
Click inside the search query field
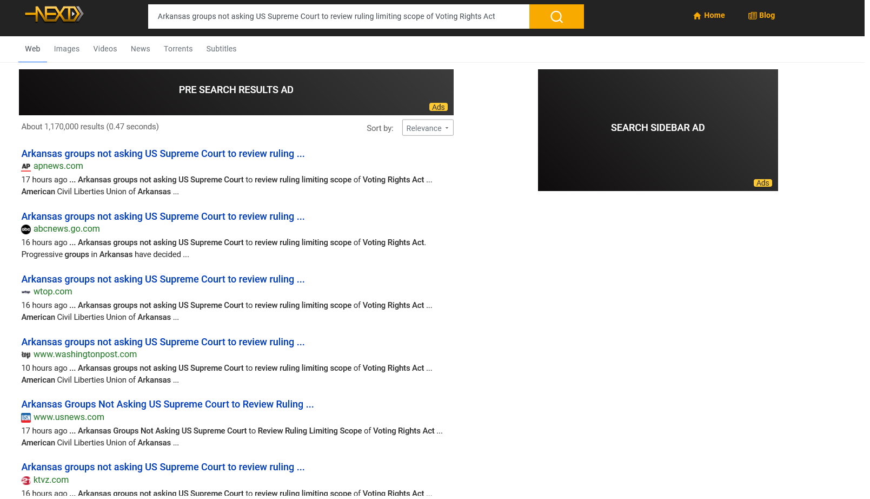click(338, 17)
